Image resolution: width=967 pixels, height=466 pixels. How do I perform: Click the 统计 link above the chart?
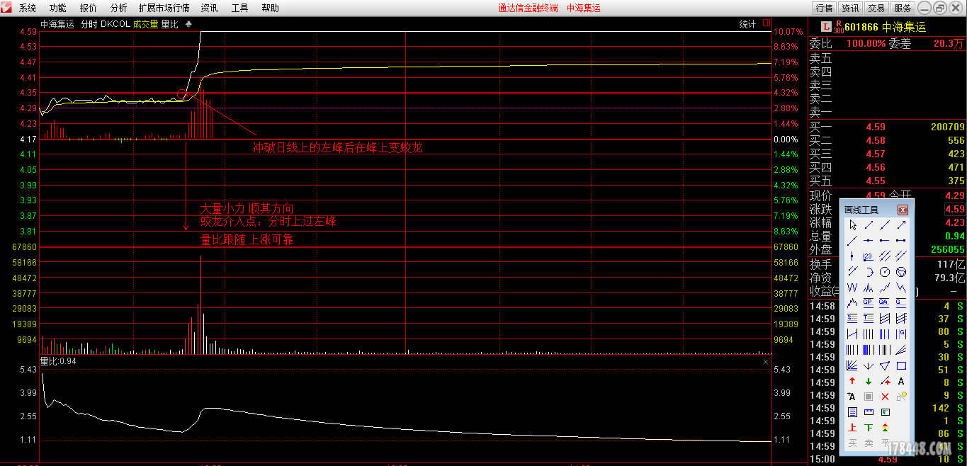coord(747,24)
